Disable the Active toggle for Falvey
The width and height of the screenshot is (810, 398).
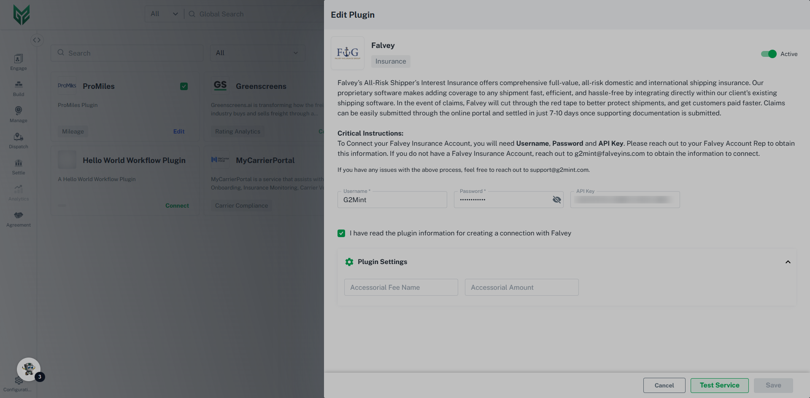768,54
